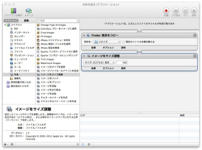The image size is (202, 150).
Task: Select the テキスト category icon
Action: tap(12, 40)
